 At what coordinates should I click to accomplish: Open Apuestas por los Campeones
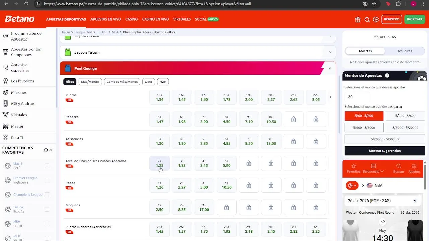coord(25,52)
